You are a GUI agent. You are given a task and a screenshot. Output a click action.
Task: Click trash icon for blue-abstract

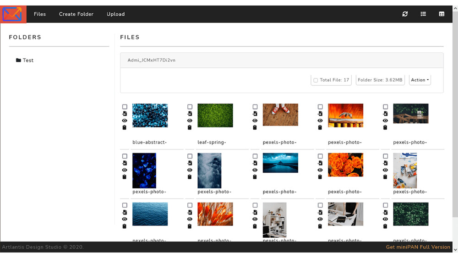[x=125, y=127]
